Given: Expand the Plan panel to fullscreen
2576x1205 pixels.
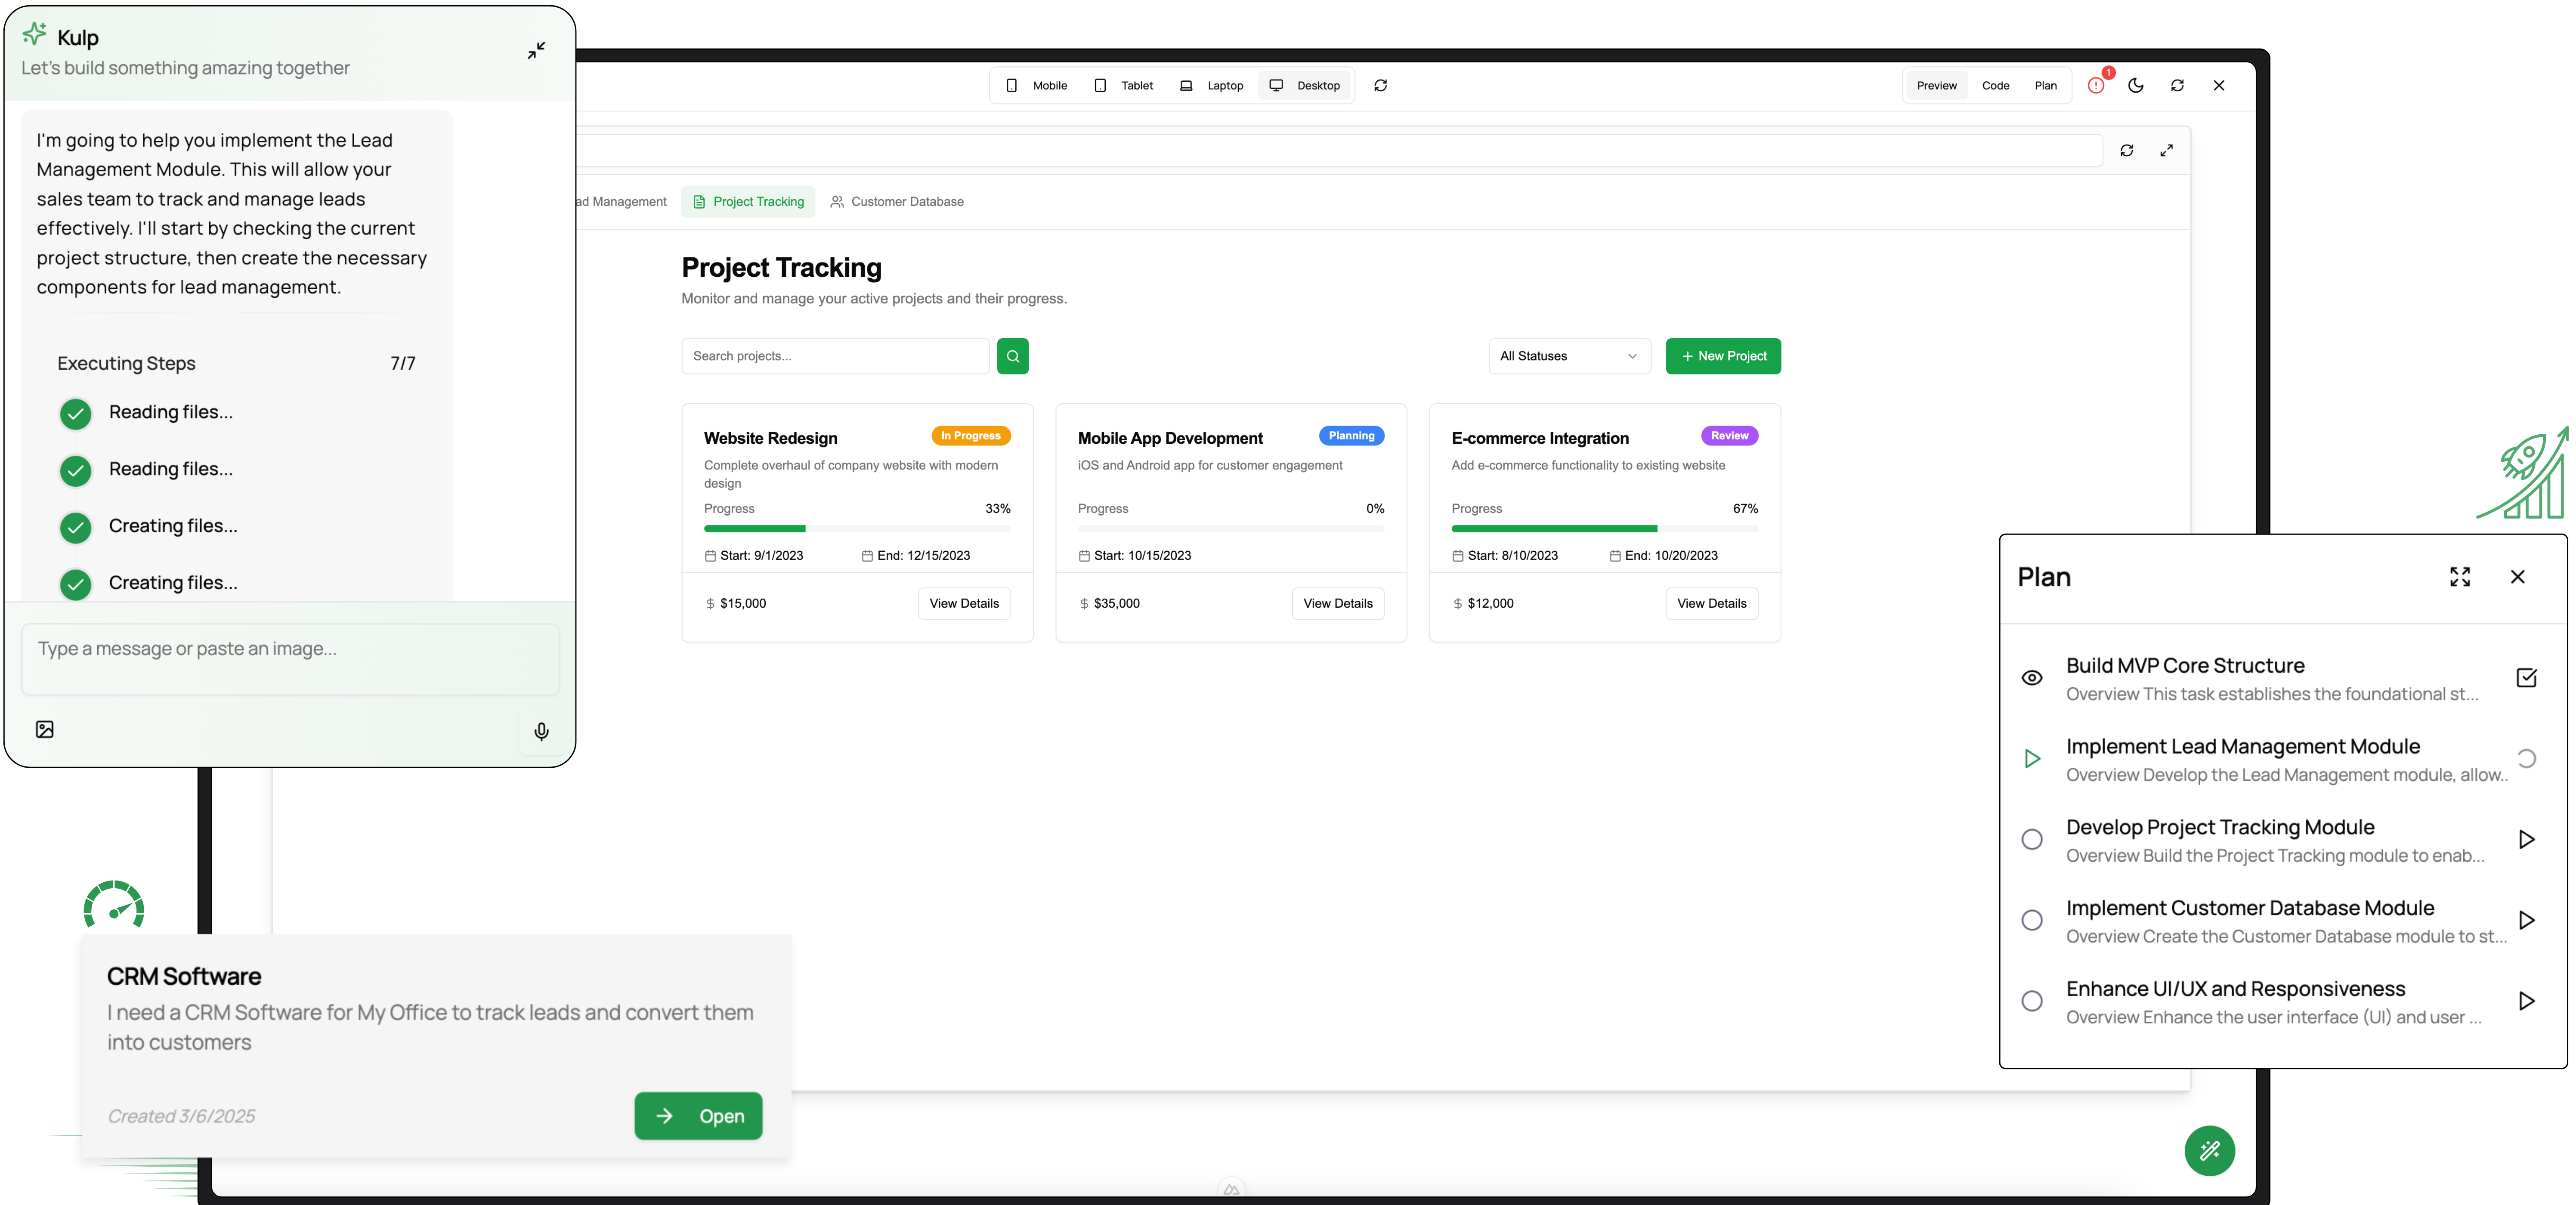Looking at the screenshot, I should pyautogui.click(x=2460, y=577).
